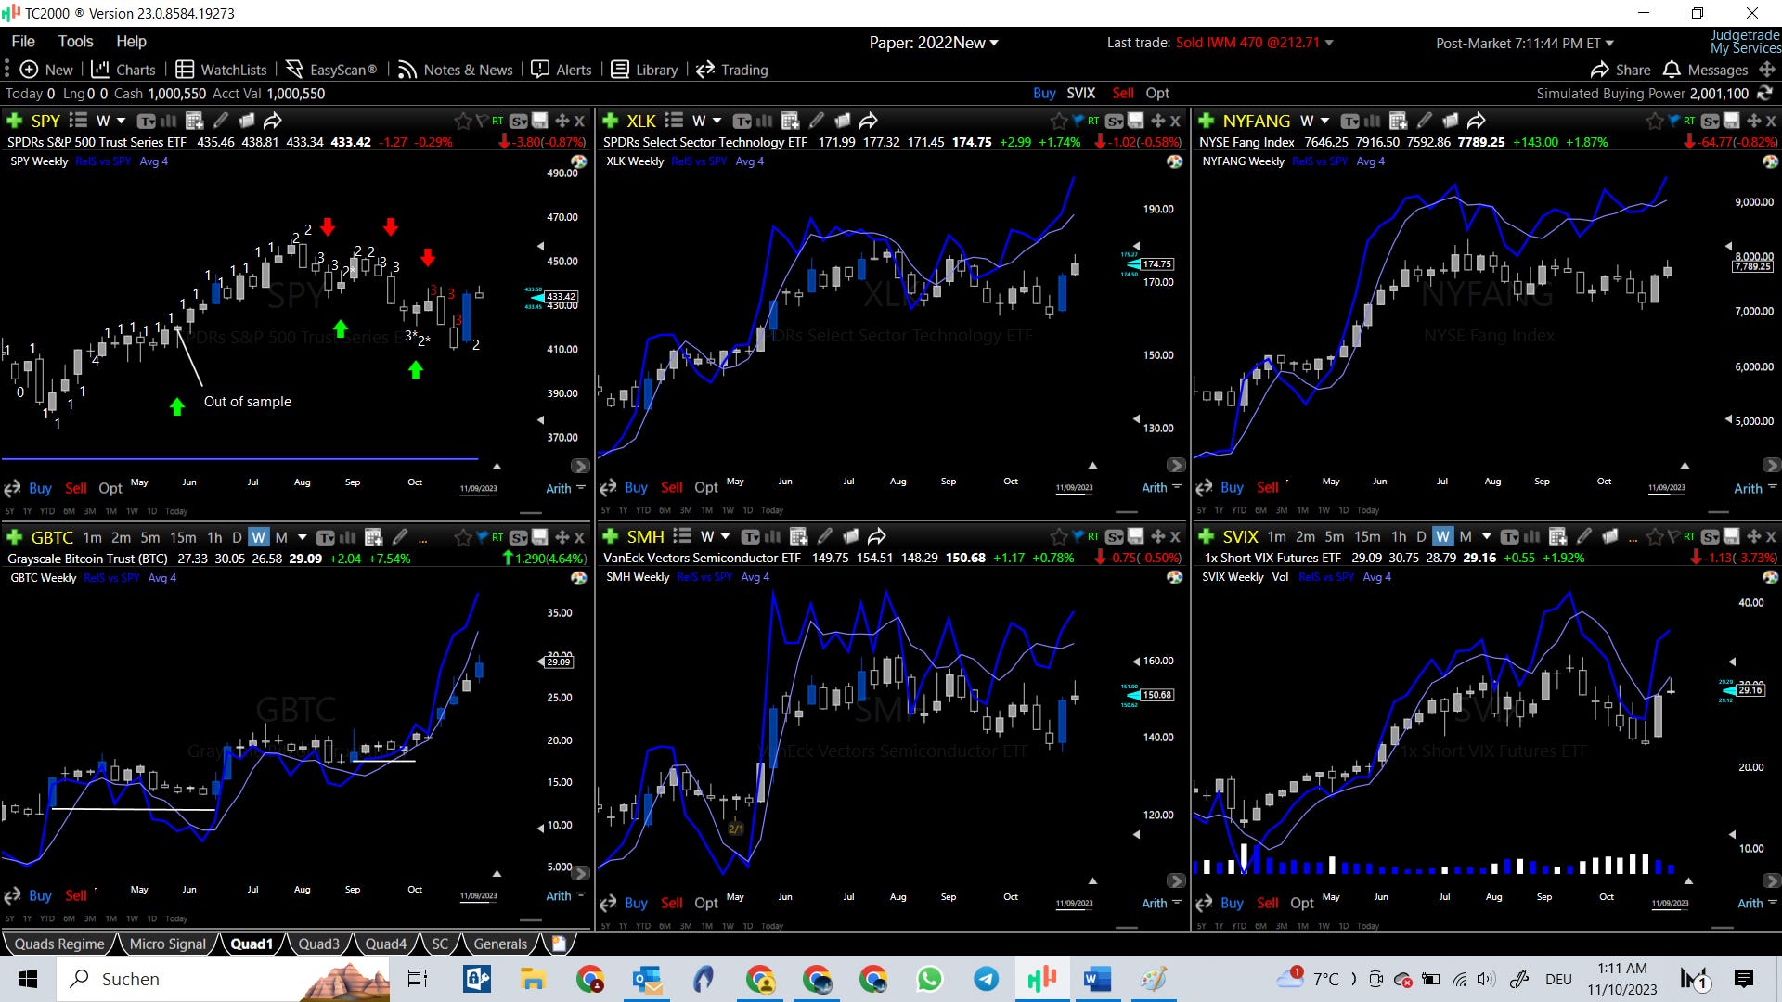The height and width of the screenshot is (1002, 1782).
Task: Open the Tools menu
Action: click(x=75, y=42)
